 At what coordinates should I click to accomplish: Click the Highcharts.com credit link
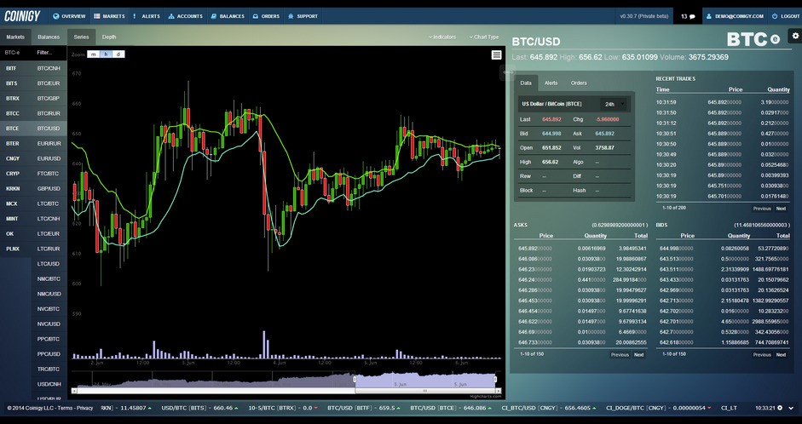click(486, 396)
